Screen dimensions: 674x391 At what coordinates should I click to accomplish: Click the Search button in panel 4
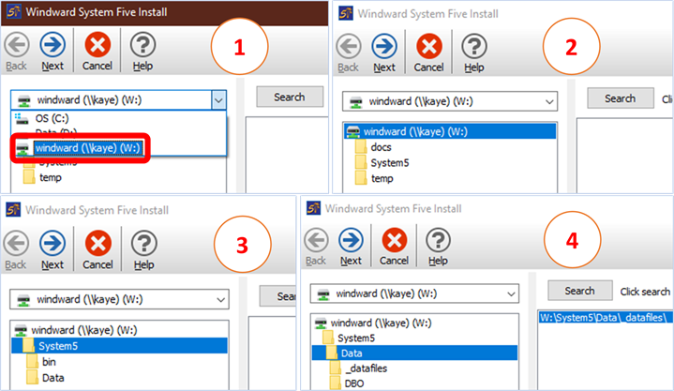pos(580,291)
